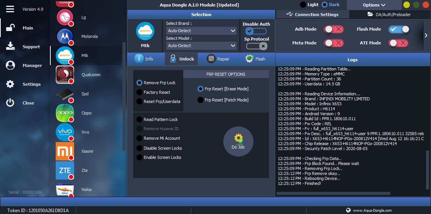Image resolution: width=431 pixels, height=214 pixels.
Task: Open the Connection Settings tab
Action: (x=312, y=15)
